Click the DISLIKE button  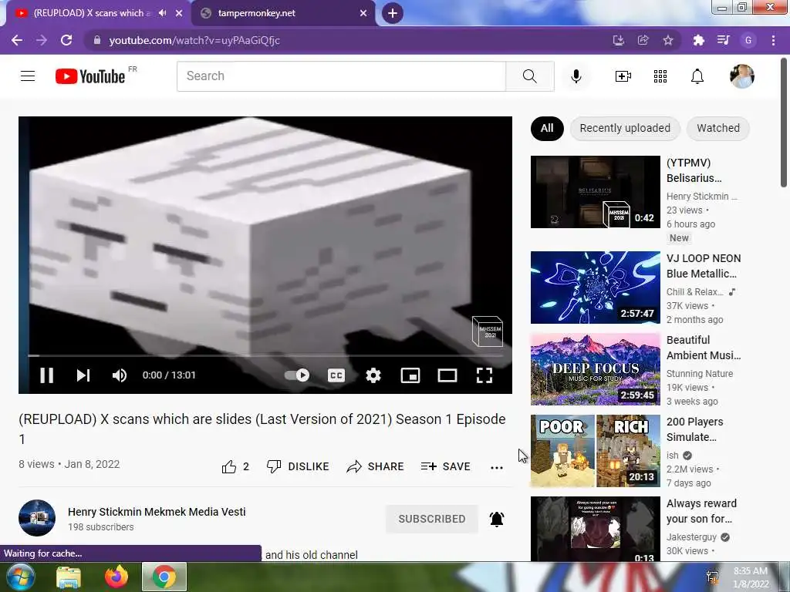[x=298, y=466]
